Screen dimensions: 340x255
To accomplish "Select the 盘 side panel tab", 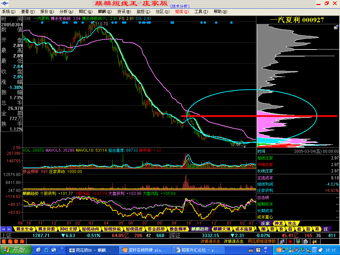I will [x=299, y=229].
